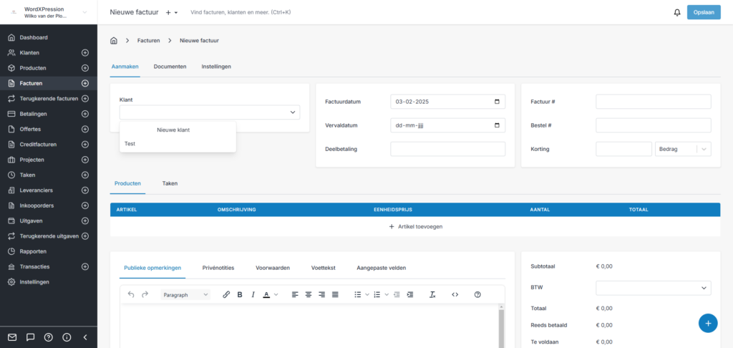Open text color picker in editor
Viewport: 733px width, 348px height.
pos(266,295)
